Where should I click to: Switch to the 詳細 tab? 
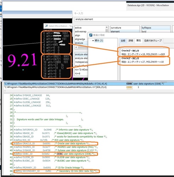pos(131,41)
